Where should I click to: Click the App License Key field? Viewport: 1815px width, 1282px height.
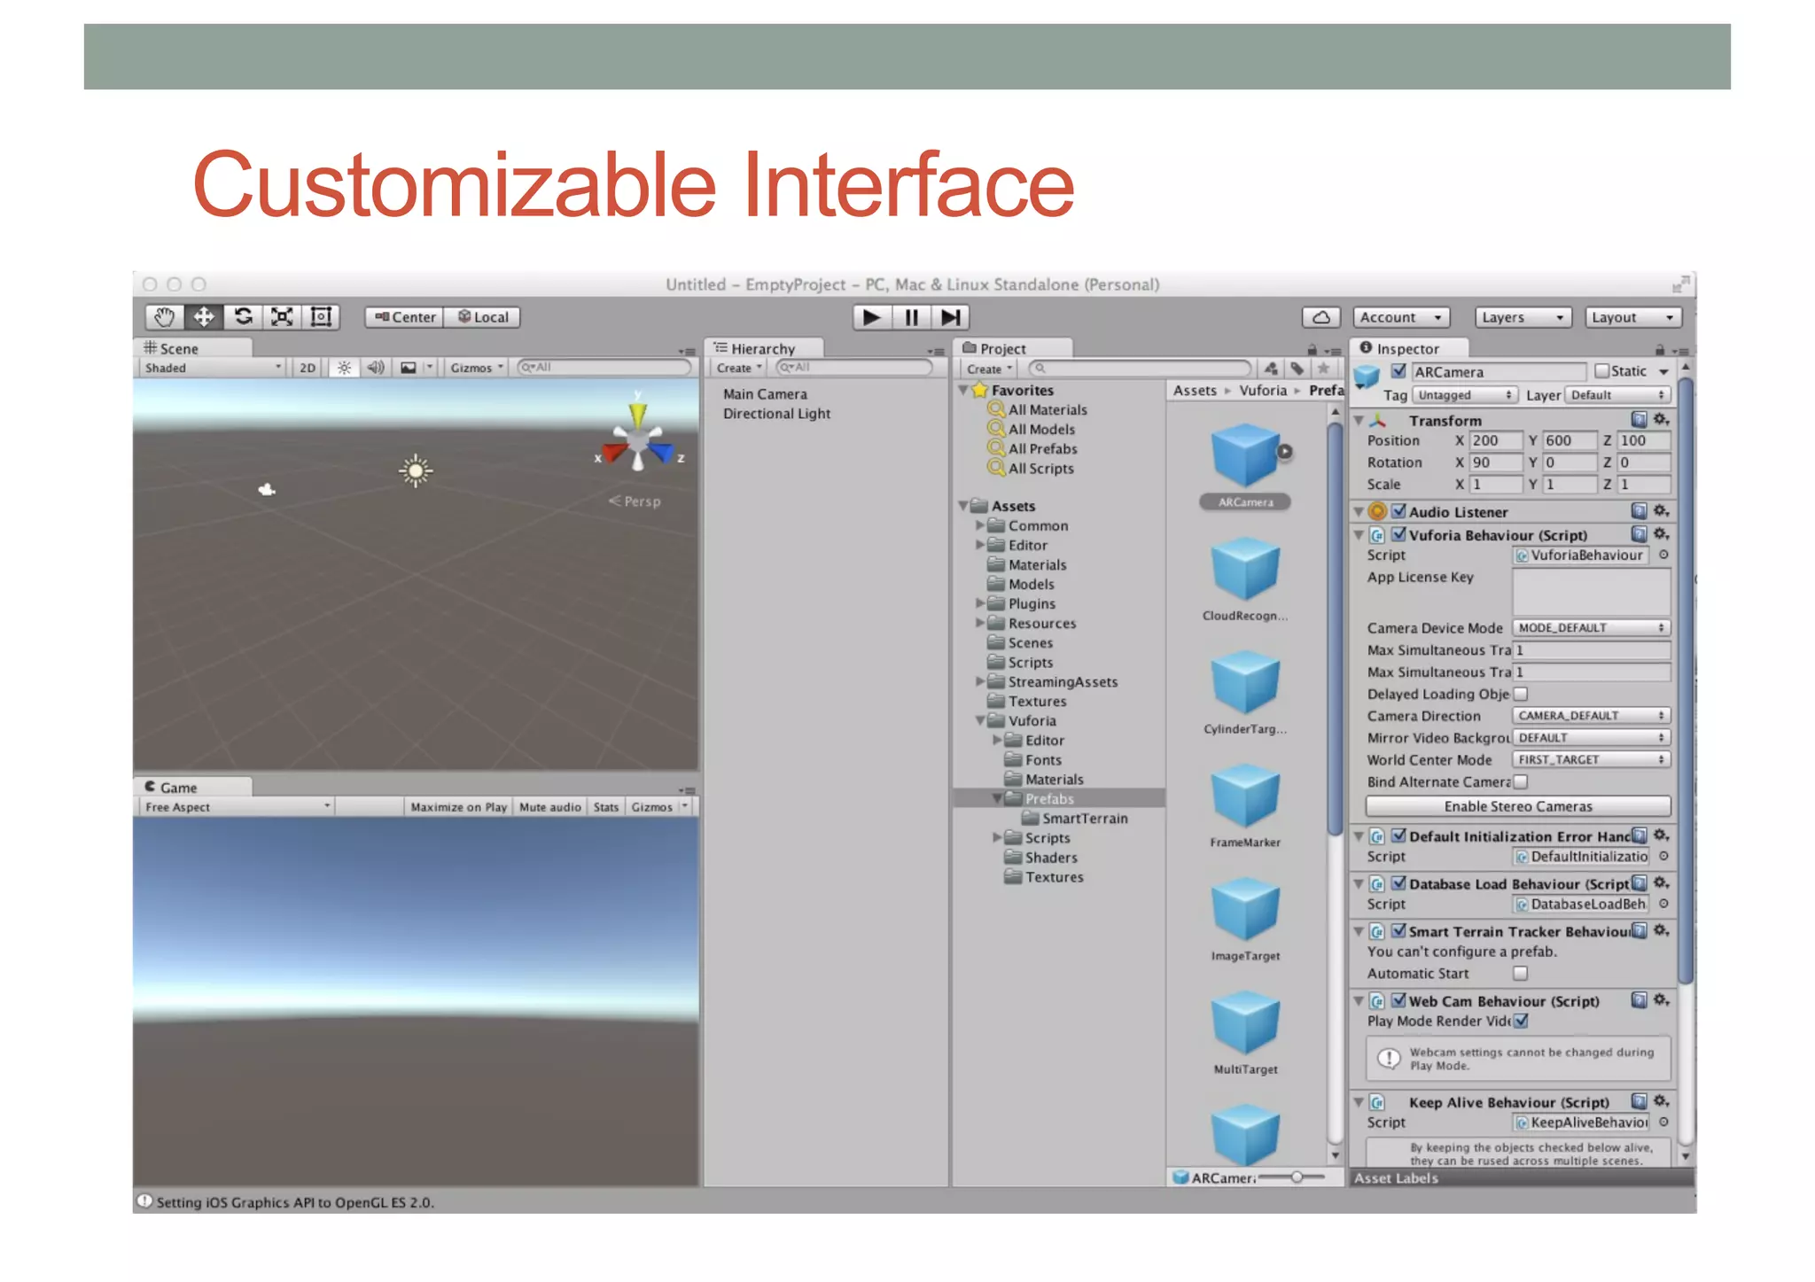click(1591, 592)
